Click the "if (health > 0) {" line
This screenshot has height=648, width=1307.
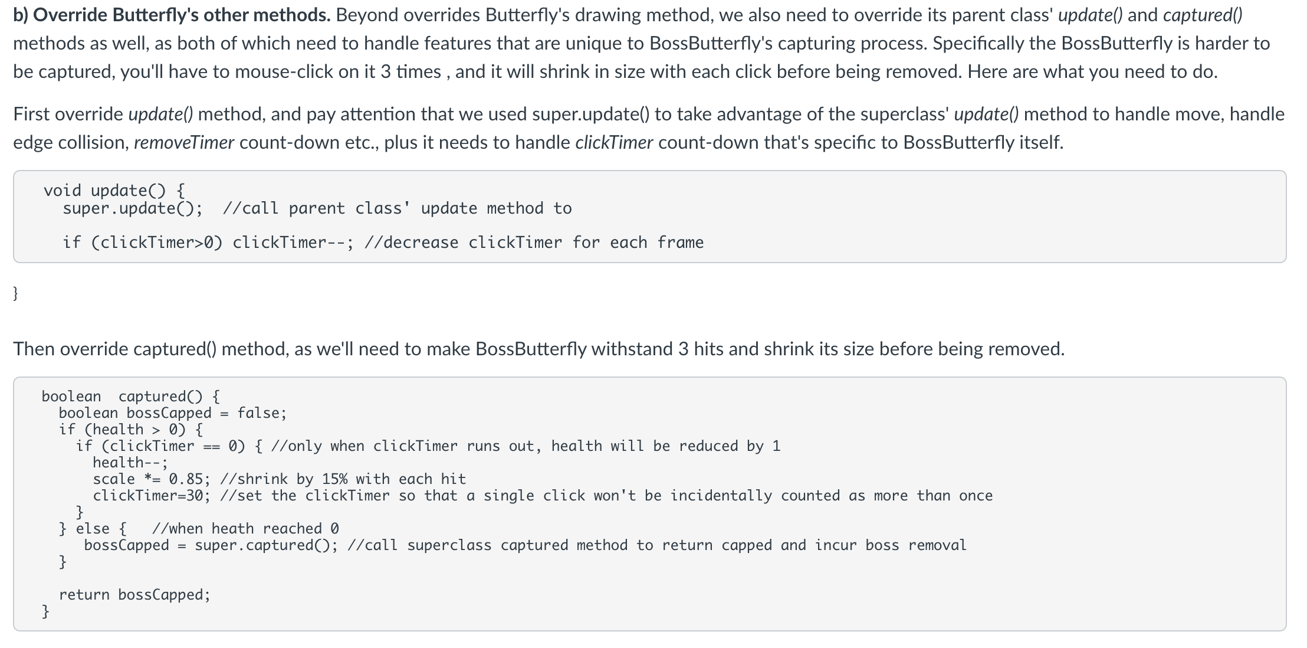pyautogui.click(x=131, y=429)
